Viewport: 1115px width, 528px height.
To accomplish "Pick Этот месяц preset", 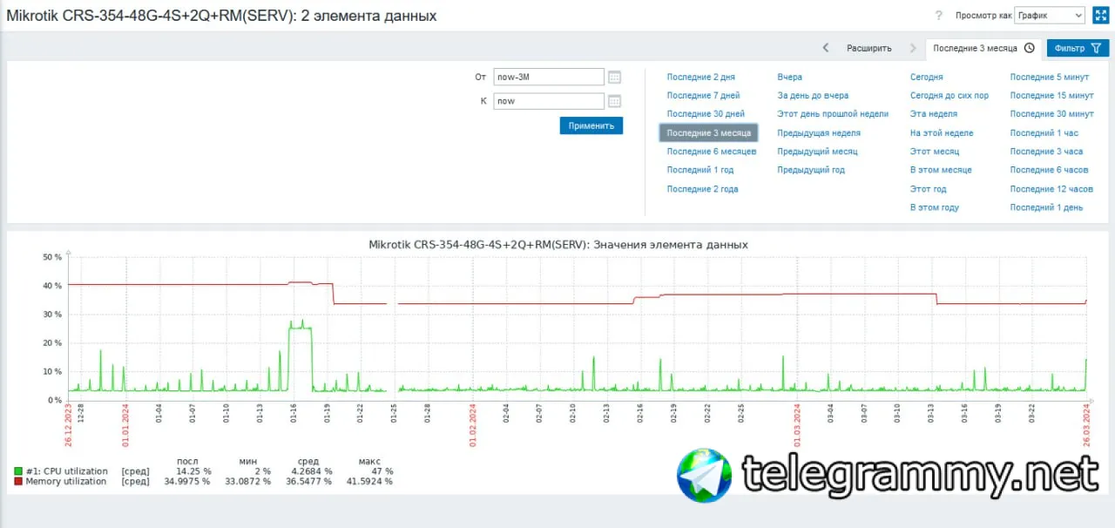I will 935,152.
